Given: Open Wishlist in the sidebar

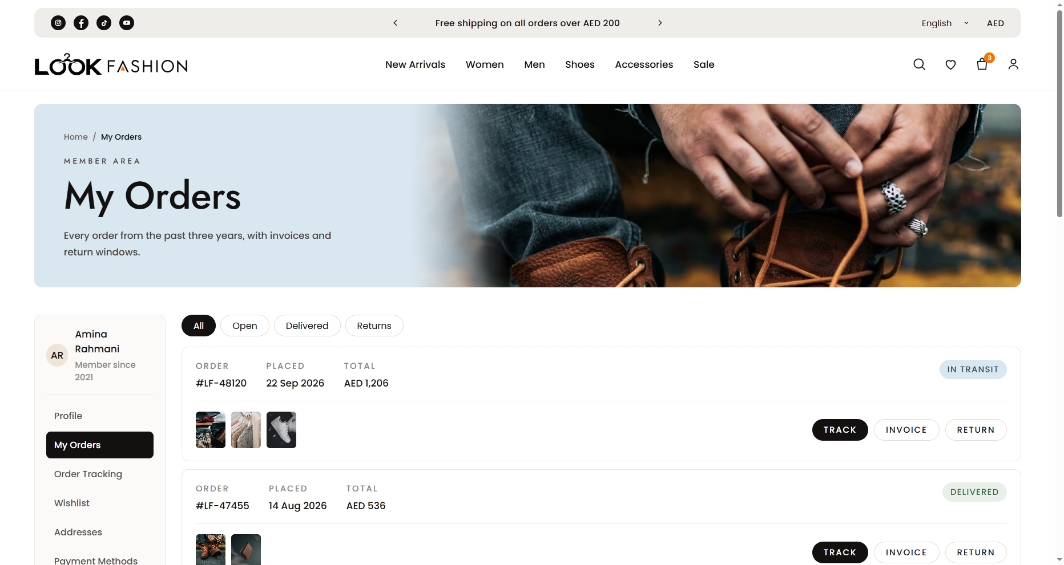Looking at the screenshot, I should (100, 503).
